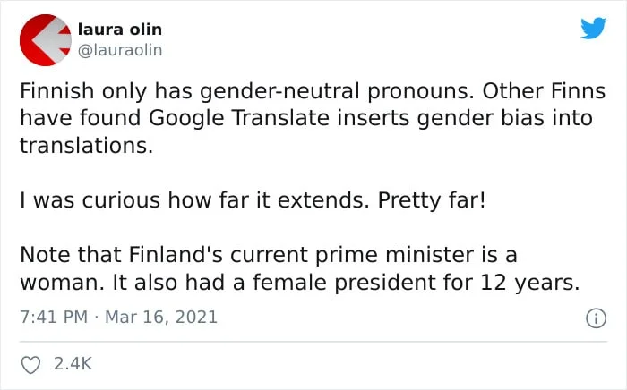Click the paragraph about Finland's prime minister
The height and width of the screenshot is (390, 627).
pyautogui.click(x=300, y=268)
